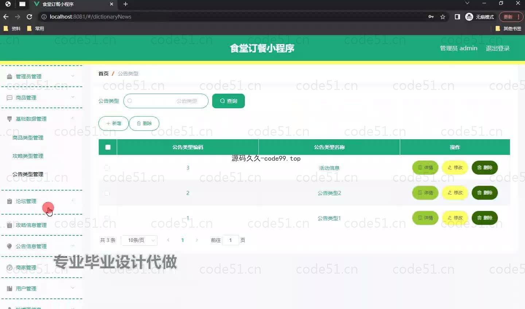Screen dimensions: 525x309
Task: Collapse 基础数据管理 chevron
Action: pyautogui.click(x=73, y=118)
